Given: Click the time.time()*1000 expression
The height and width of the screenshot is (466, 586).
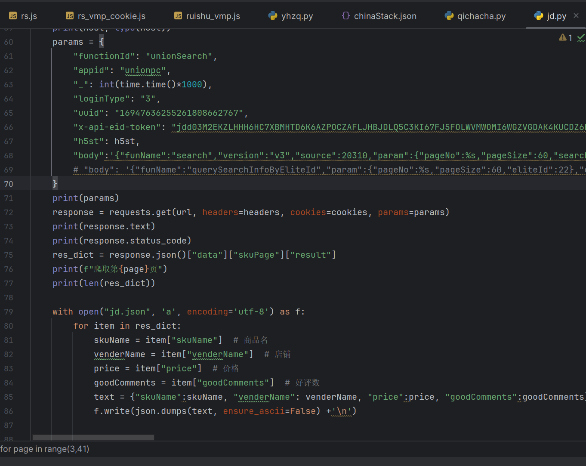Looking at the screenshot, I should (x=161, y=85).
